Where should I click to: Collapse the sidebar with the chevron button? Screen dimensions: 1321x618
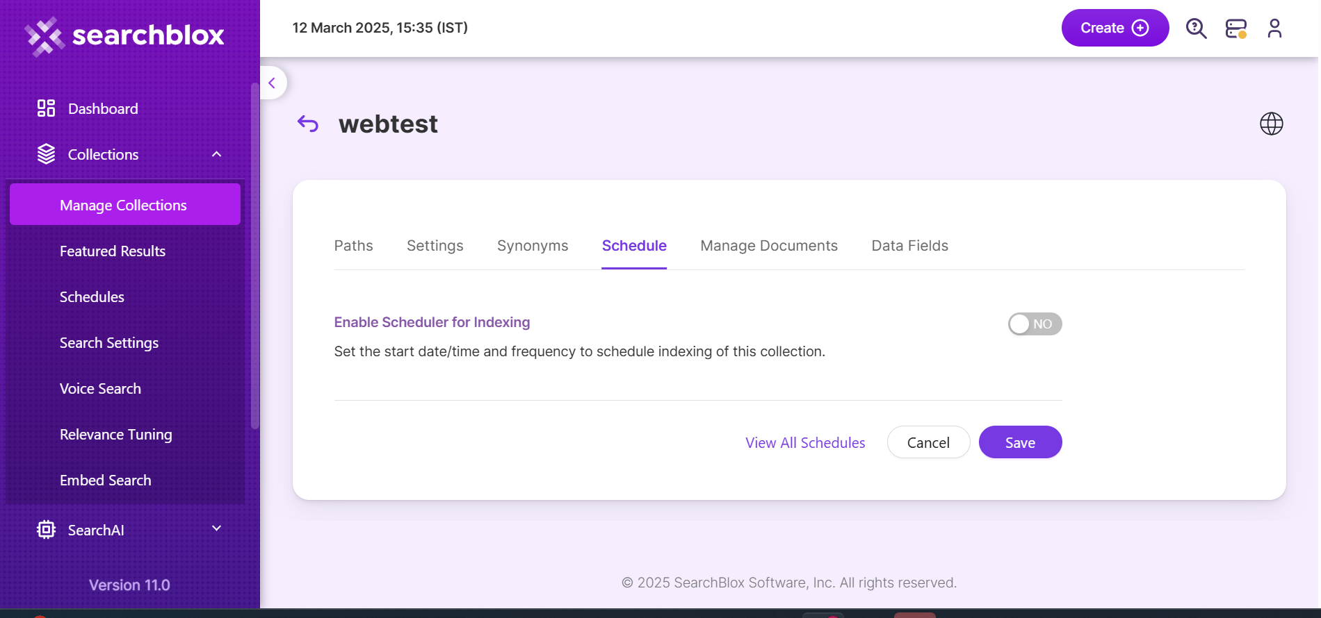pos(273,83)
